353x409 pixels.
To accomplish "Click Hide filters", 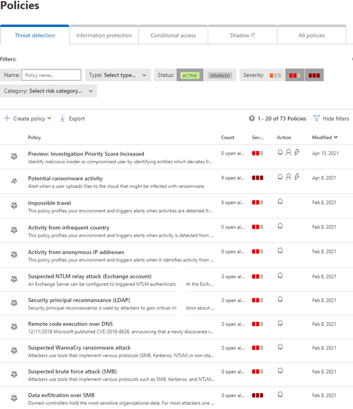I will tap(336, 118).
